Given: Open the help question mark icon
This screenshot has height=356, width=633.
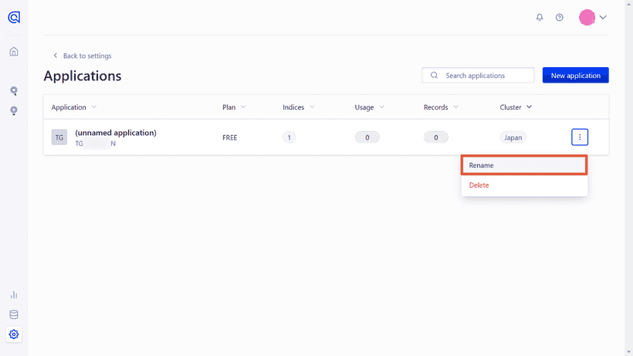Looking at the screenshot, I should pyautogui.click(x=559, y=17).
